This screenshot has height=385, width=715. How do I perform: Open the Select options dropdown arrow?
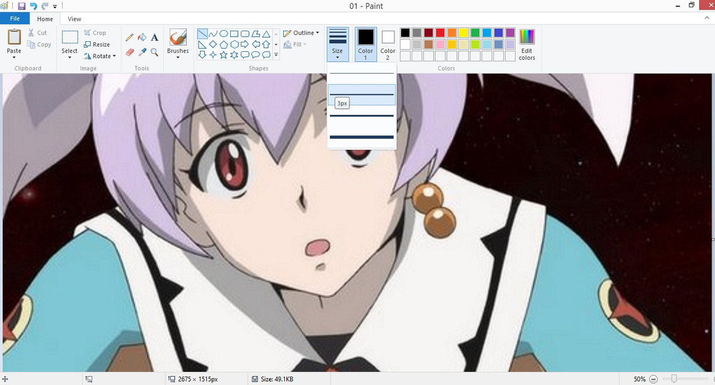point(70,57)
